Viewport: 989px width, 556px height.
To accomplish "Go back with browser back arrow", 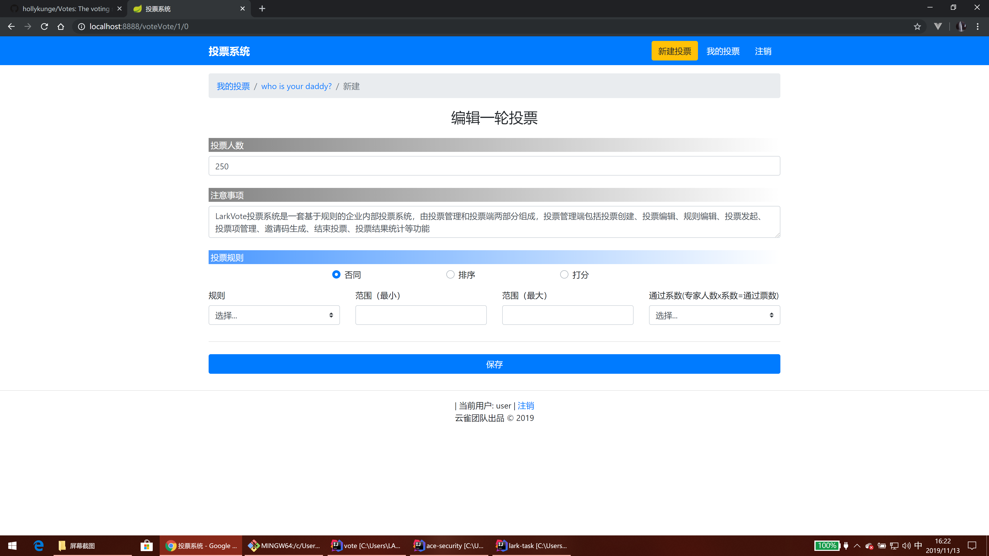I will (x=11, y=27).
